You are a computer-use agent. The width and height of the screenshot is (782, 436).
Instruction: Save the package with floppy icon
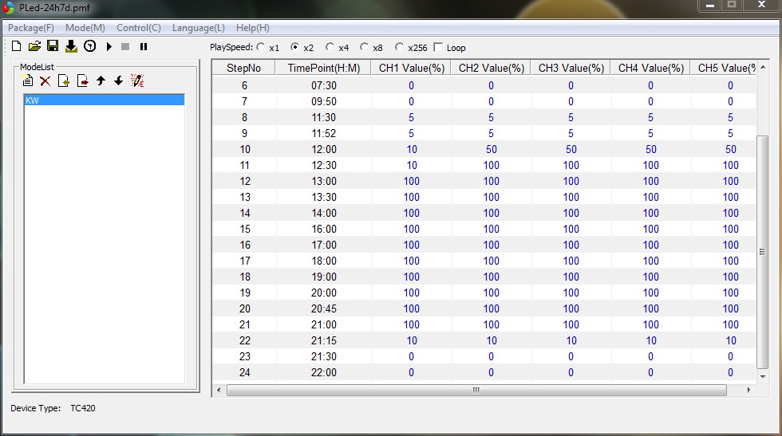click(53, 46)
